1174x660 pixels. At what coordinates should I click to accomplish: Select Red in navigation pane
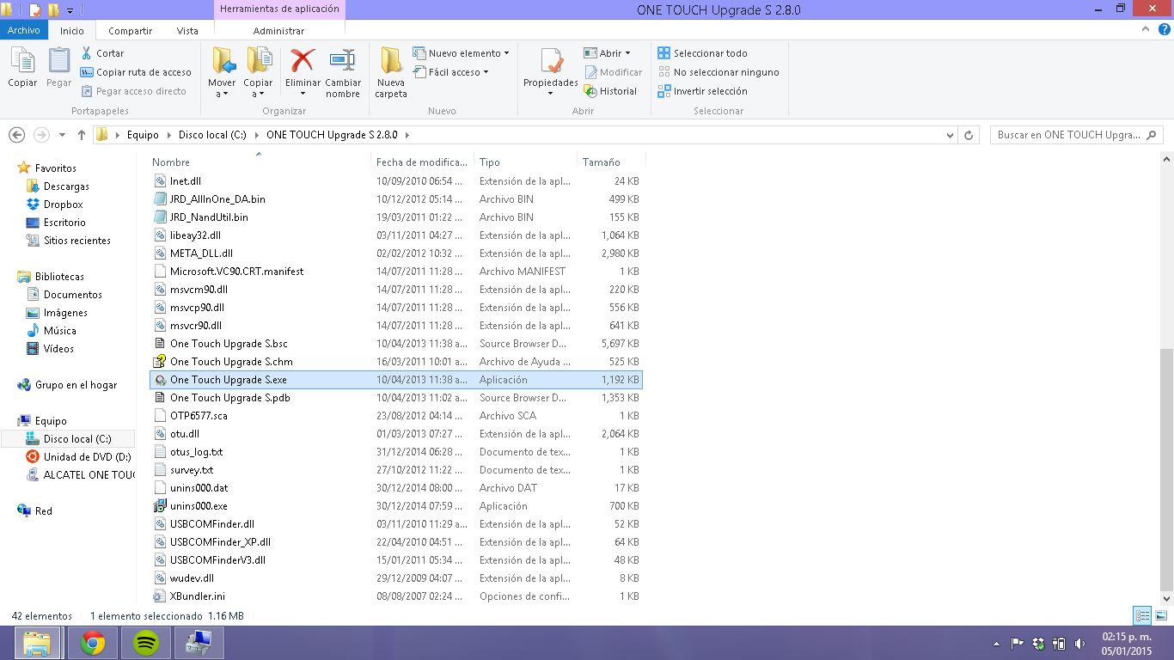[43, 511]
